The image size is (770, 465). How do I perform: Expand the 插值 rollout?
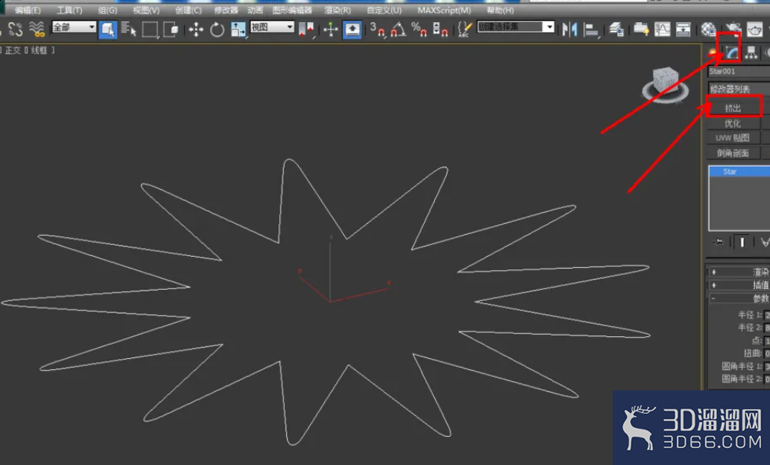click(739, 285)
